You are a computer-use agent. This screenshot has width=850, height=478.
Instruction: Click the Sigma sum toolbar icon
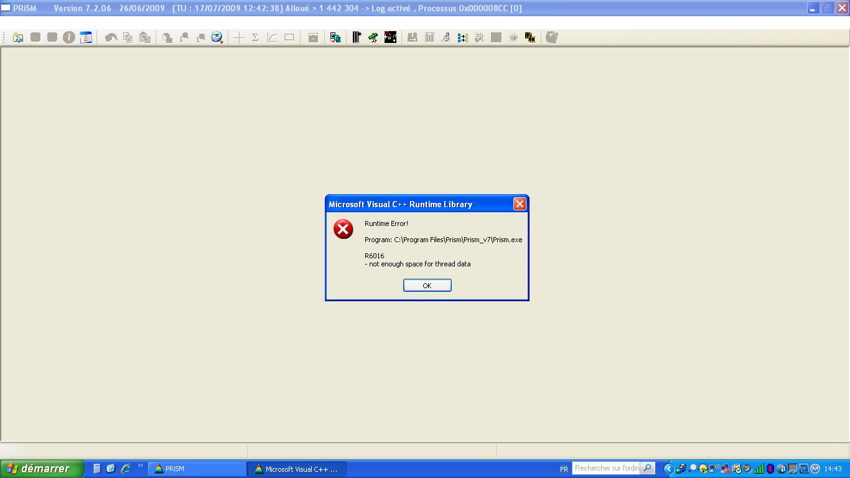[x=255, y=37]
